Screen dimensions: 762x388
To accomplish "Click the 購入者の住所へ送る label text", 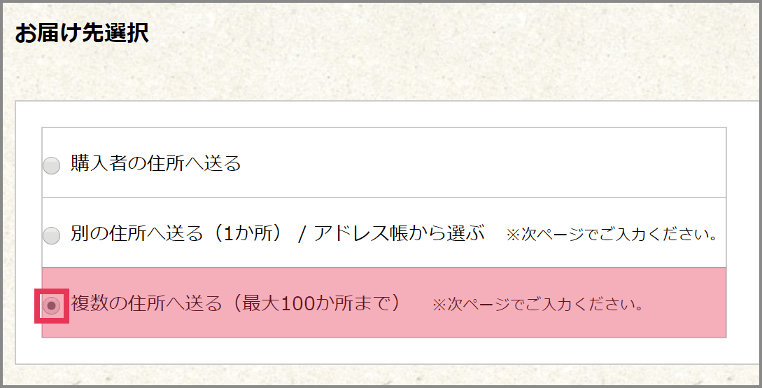I will point(155,163).
